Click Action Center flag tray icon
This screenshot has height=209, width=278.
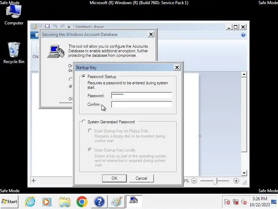pyautogui.click(x=227, y=202)
